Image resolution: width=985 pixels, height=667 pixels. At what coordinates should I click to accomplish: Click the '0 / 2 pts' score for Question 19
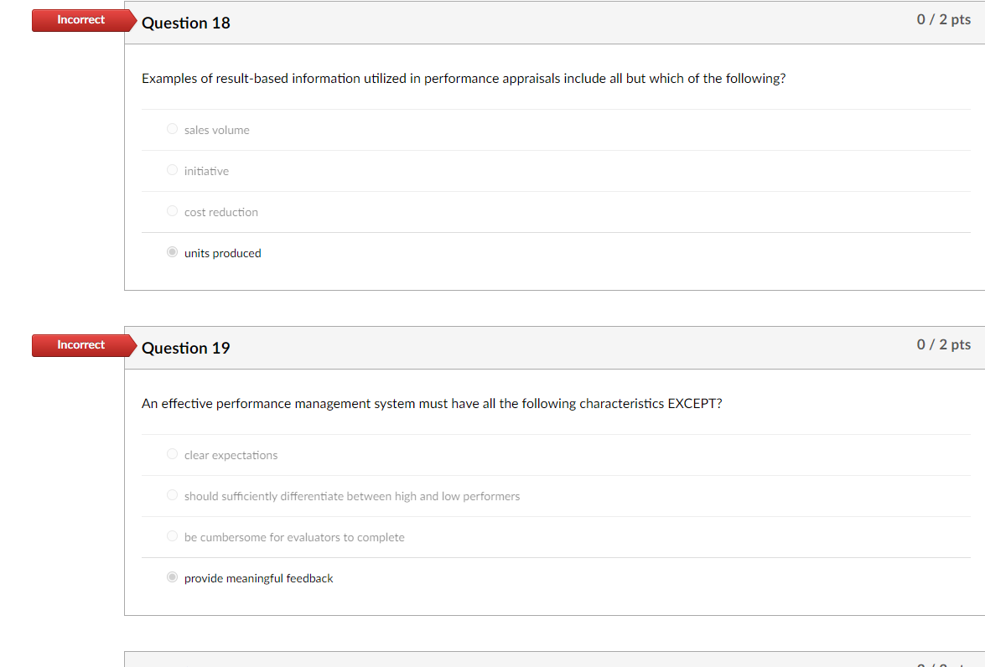click(943, 344)
